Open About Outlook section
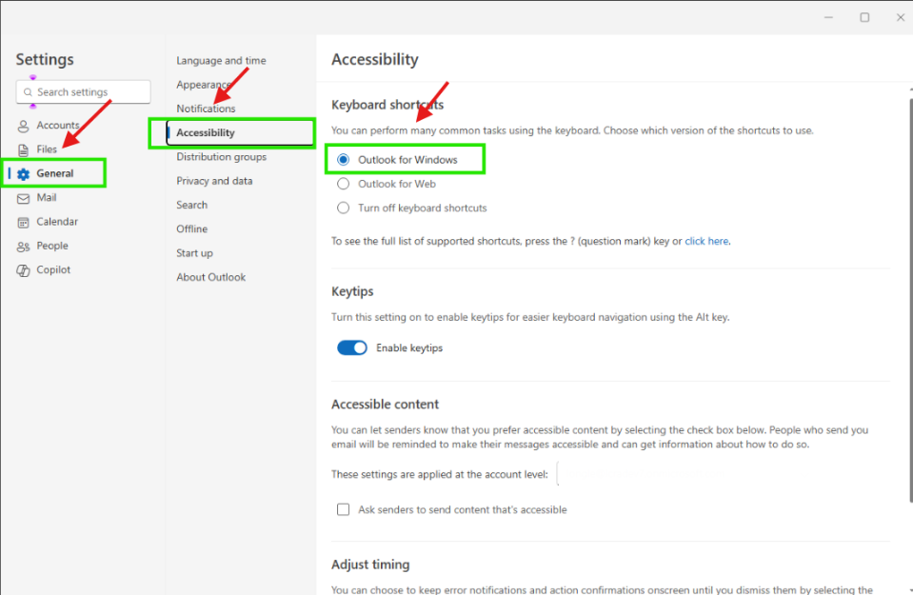913x595 pixels. (x=210, y=277)
